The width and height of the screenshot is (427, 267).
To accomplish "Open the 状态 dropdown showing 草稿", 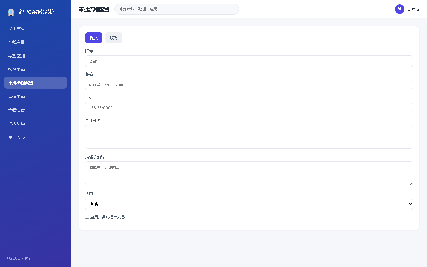I will (x=249, y=204).
